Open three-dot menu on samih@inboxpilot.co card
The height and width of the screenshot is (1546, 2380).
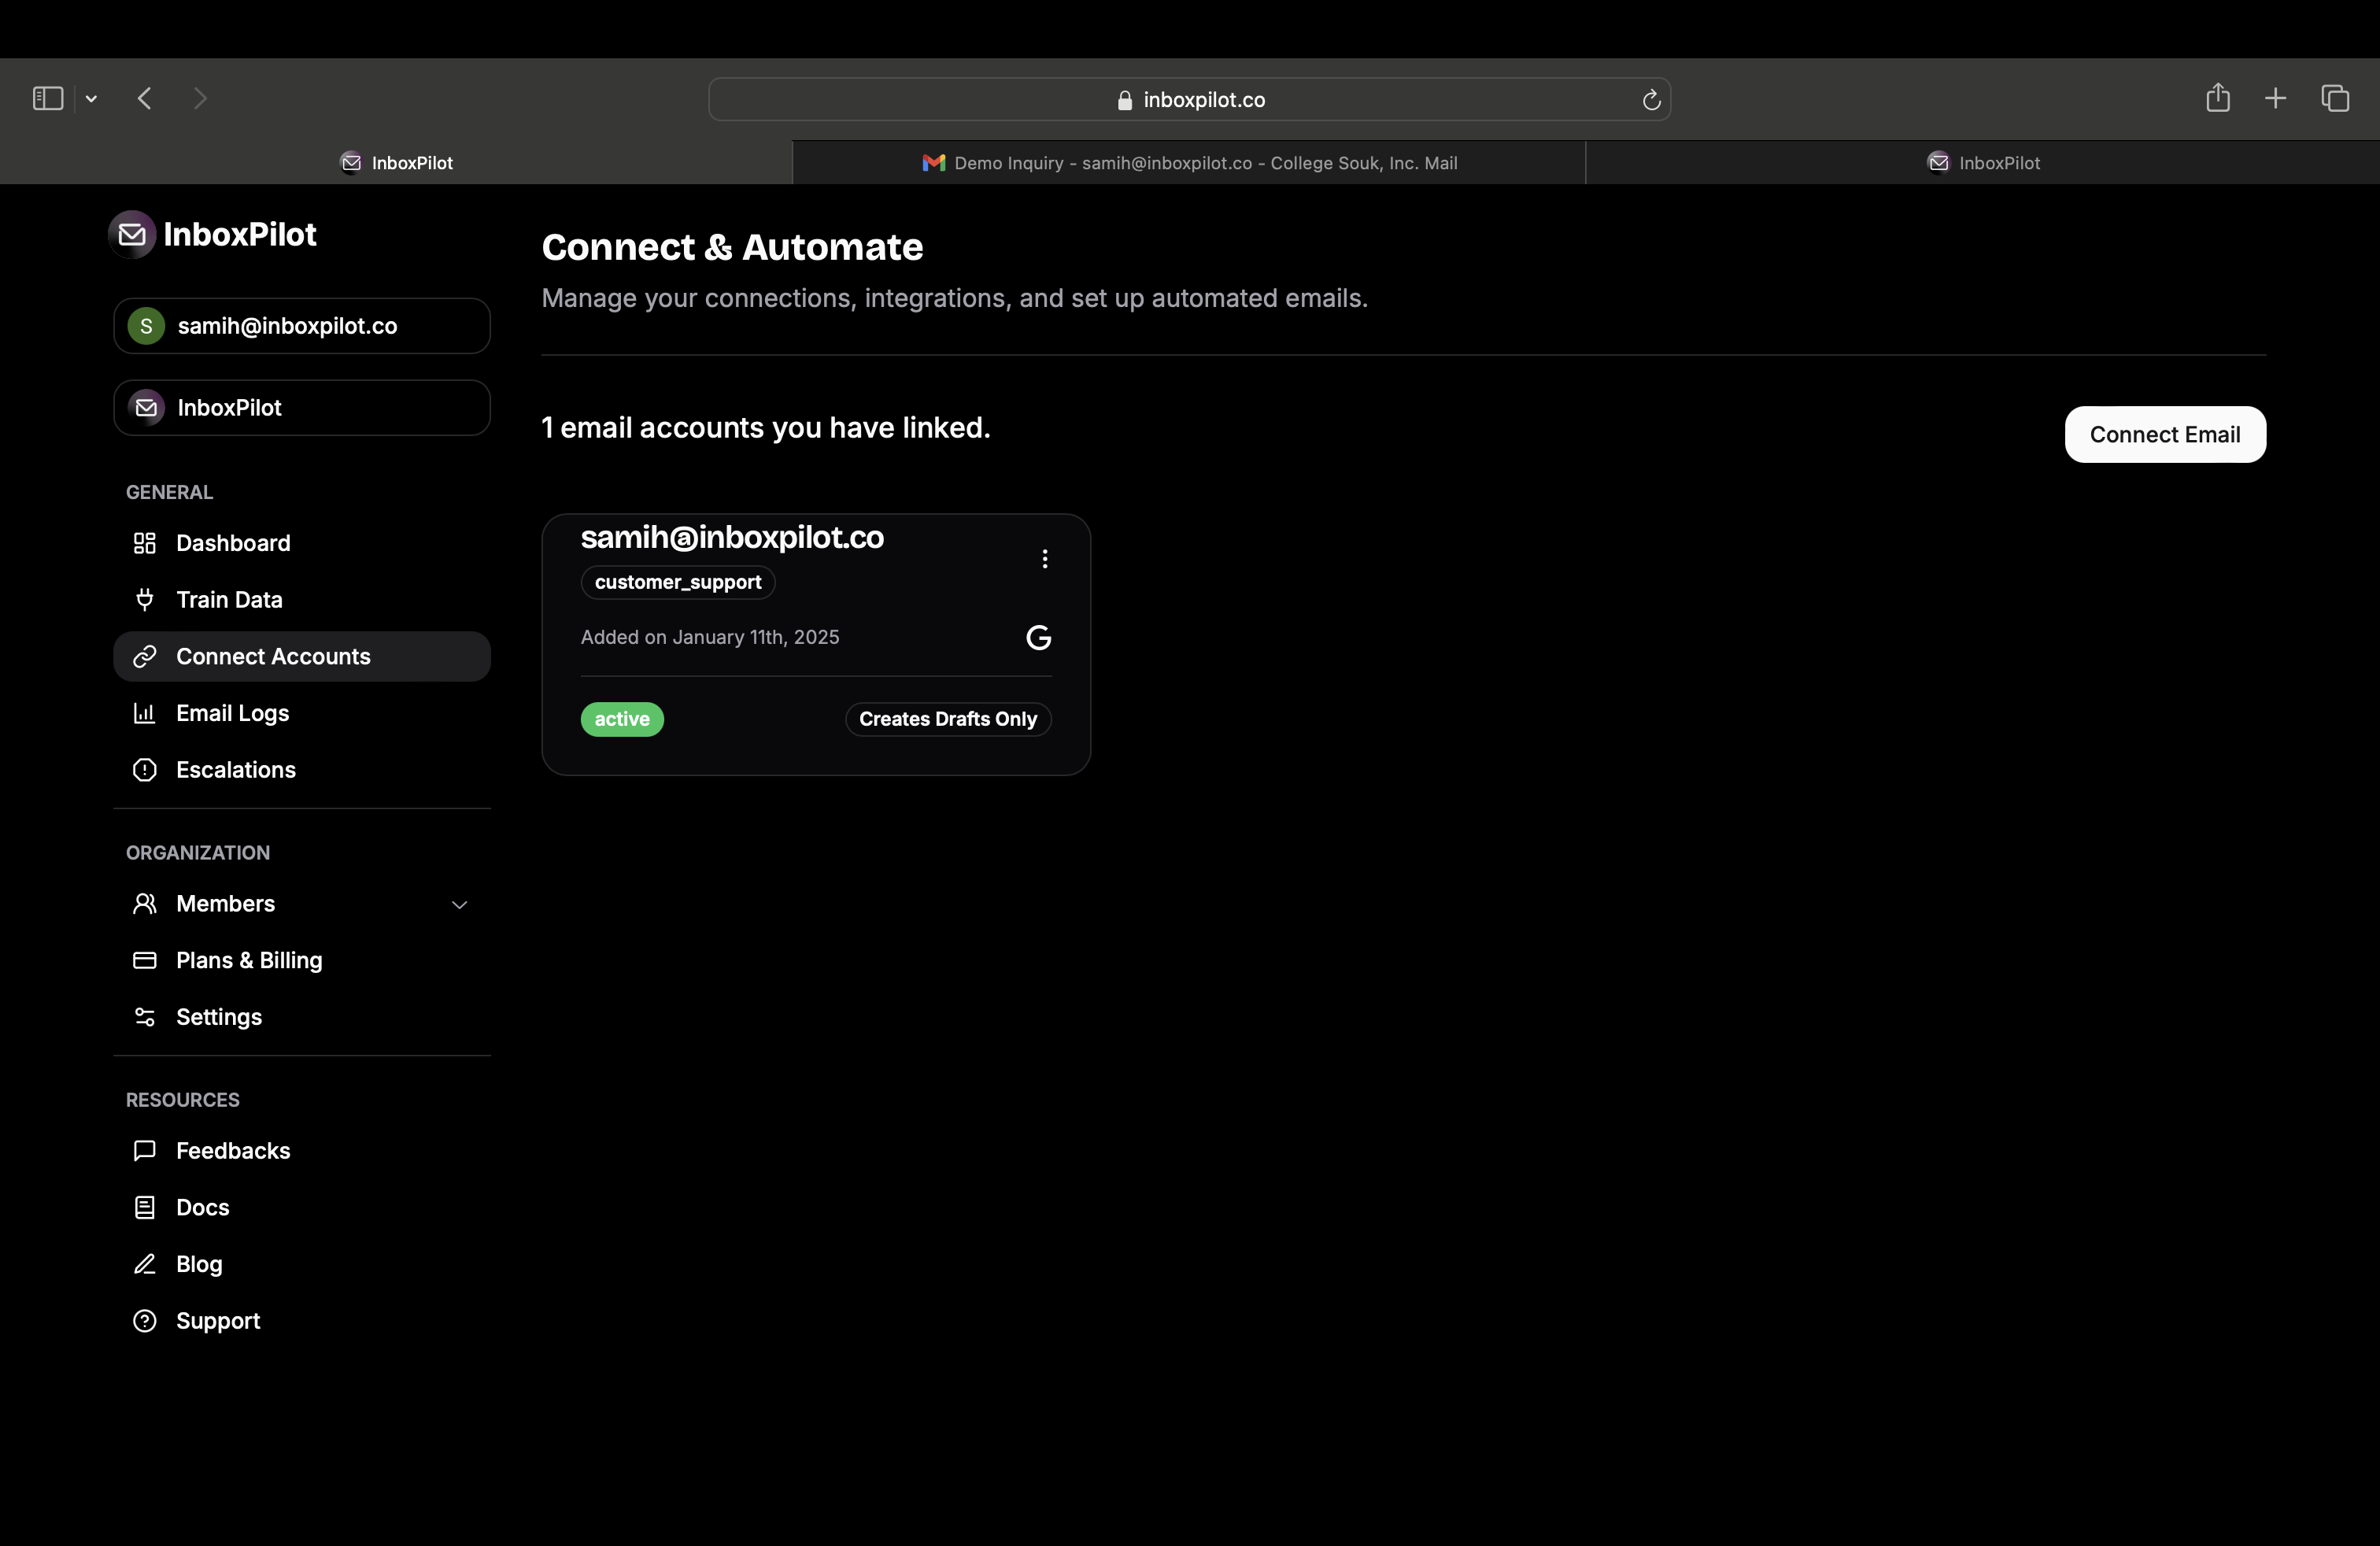tap(1045, 559)
